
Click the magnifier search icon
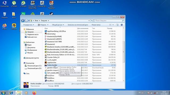click(x=123, y=21)
